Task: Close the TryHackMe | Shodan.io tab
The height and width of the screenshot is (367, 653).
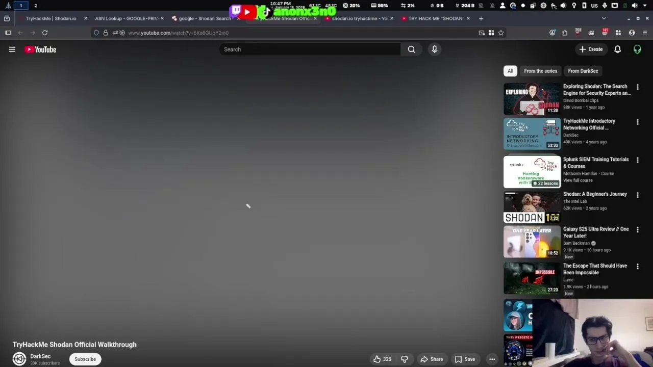Action: pos(85,18)
